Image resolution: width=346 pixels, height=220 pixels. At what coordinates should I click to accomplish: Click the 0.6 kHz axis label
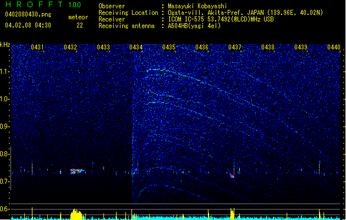(4, 209)
